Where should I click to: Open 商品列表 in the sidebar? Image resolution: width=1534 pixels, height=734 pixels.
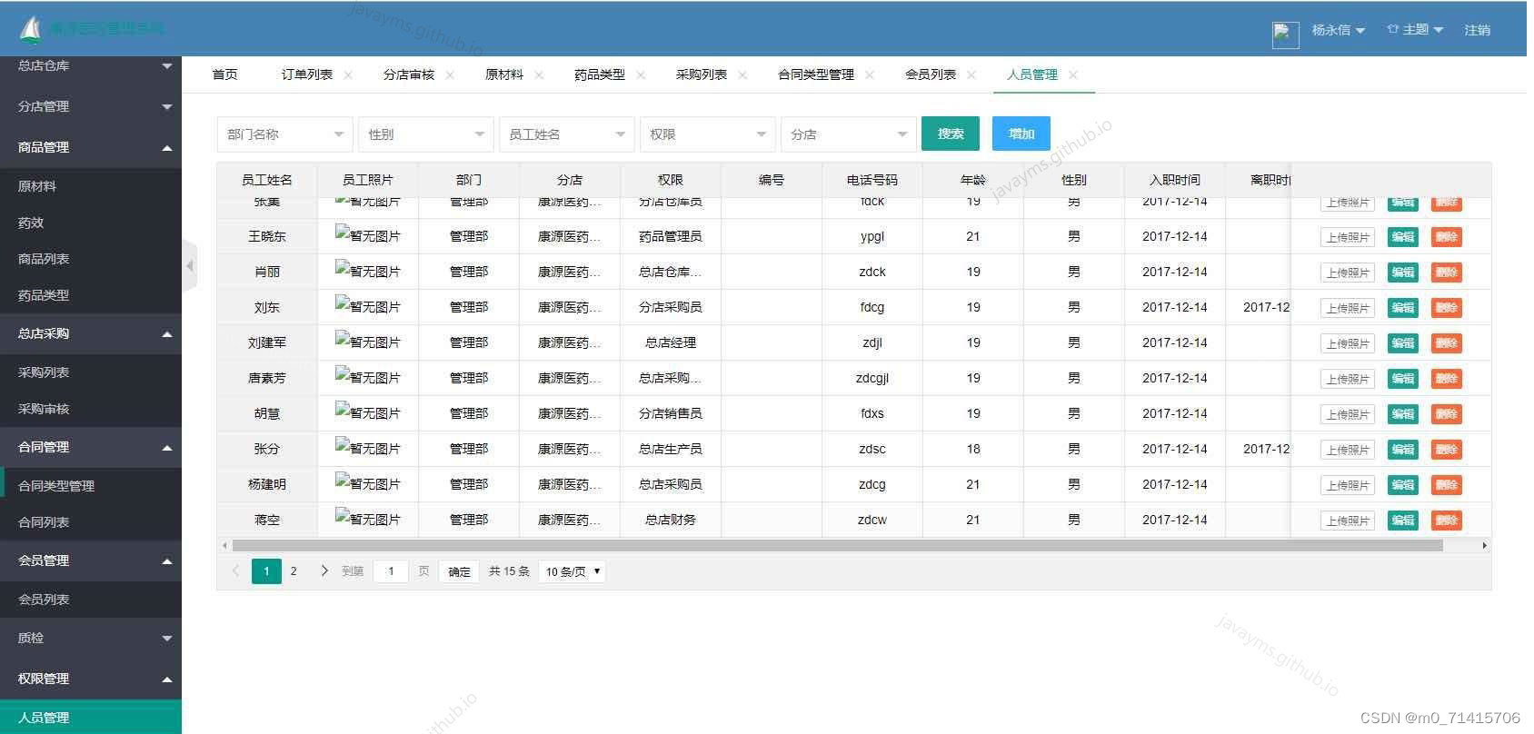[91, 259]
